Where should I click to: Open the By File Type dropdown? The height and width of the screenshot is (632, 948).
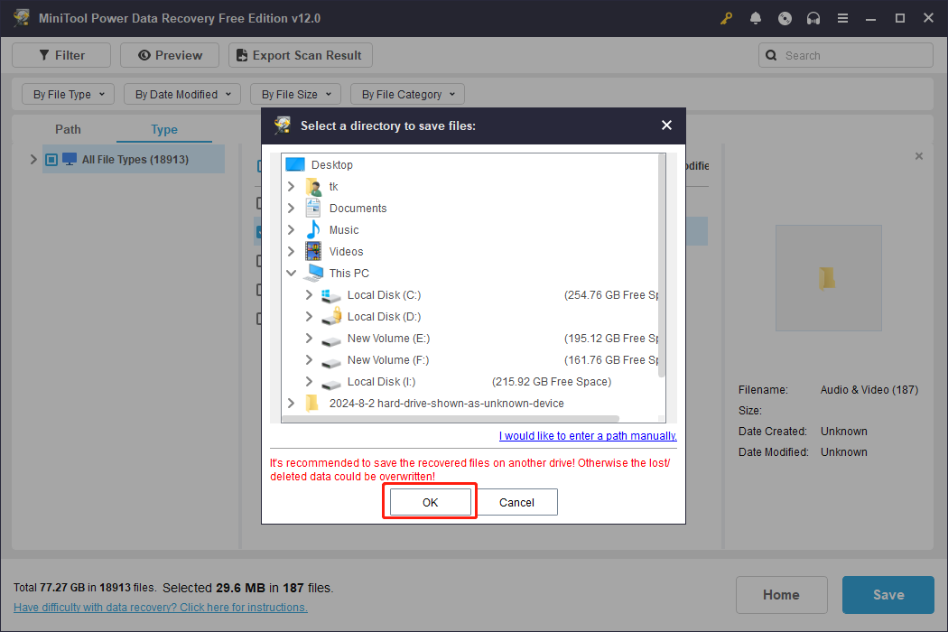[69, 94]
